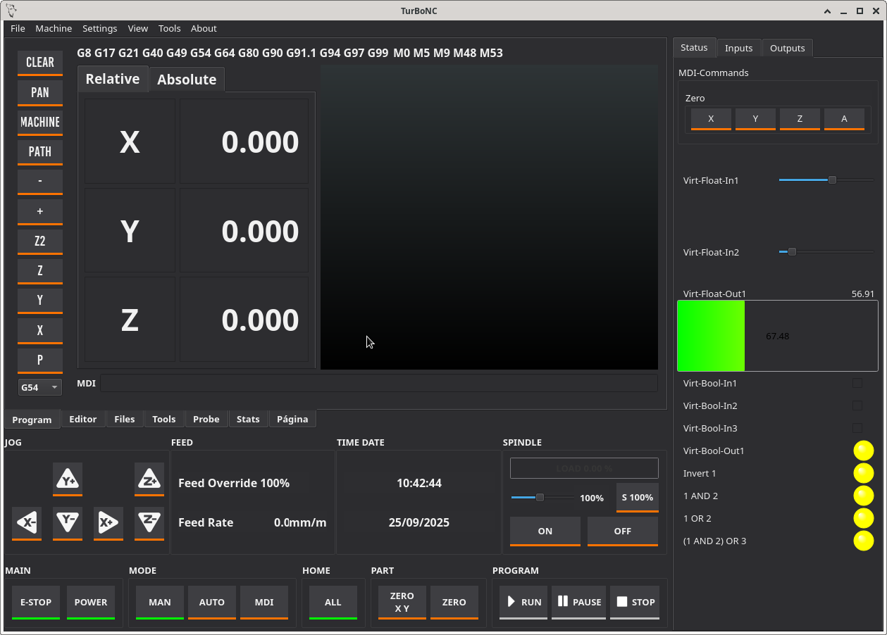
Task: Switch to the Inputs tab
Action: point(738,48)
